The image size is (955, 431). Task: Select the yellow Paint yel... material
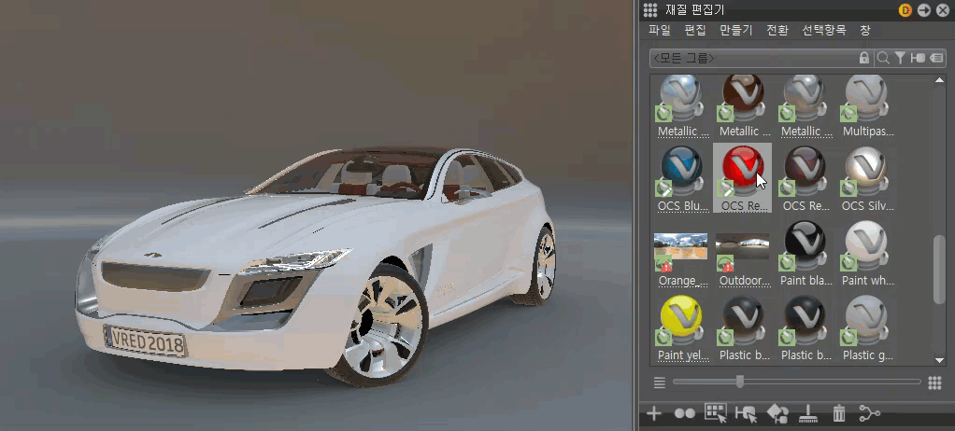[x=682, y=327]
